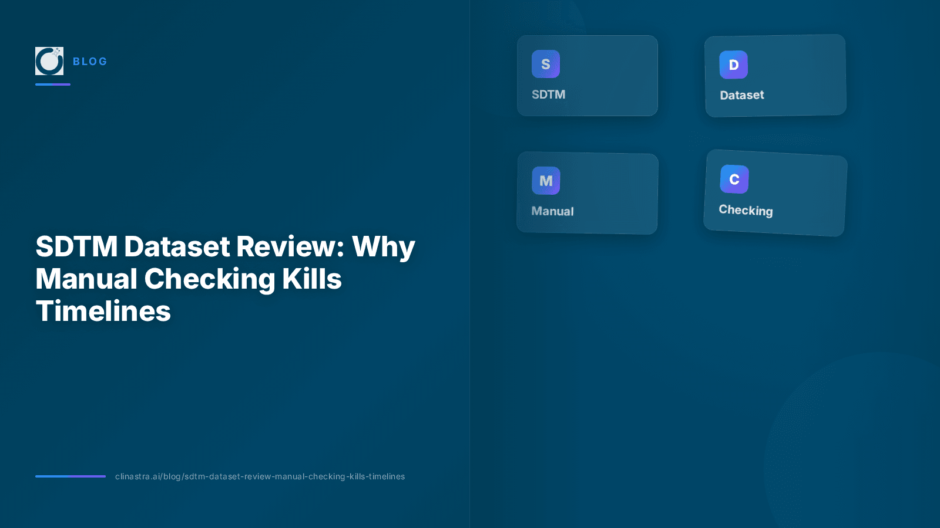Click the SDTM Dataset Review headline
940x528 pixels.
coord(226,279)
